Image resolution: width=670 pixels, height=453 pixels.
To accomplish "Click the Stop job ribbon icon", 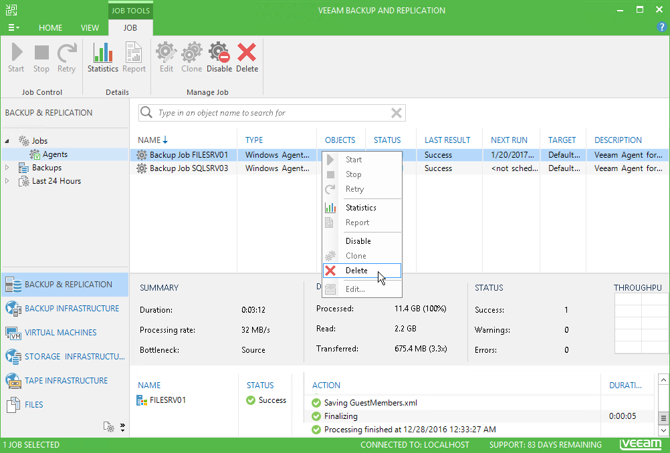I will 41,57.
